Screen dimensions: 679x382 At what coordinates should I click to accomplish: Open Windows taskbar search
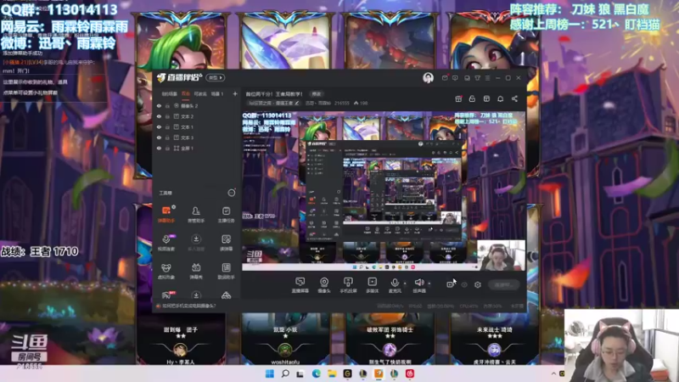(285, 374)
